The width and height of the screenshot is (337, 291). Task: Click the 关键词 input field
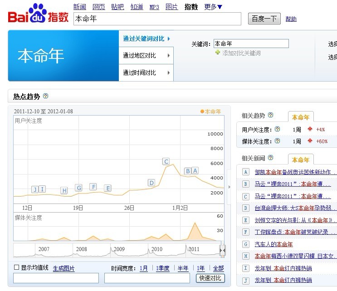(x=251, y=44)
